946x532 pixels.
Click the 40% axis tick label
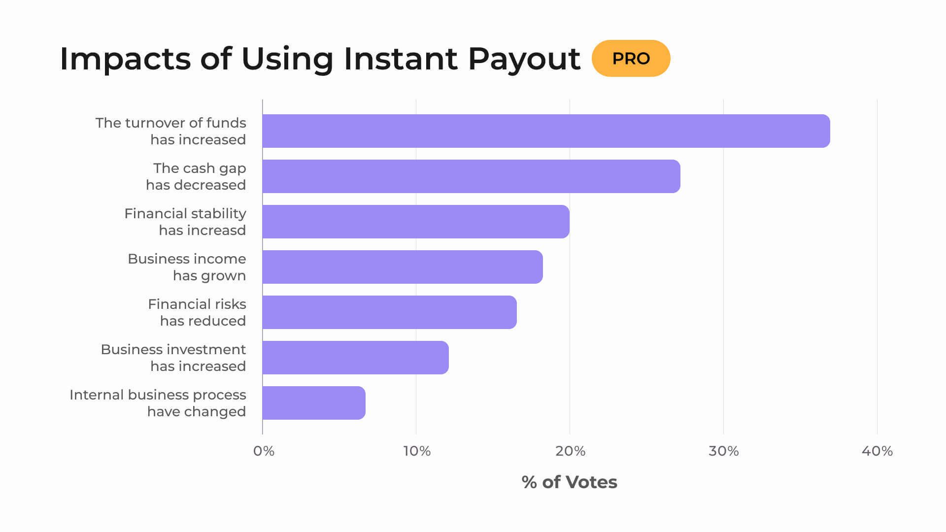tap(878, 451)
